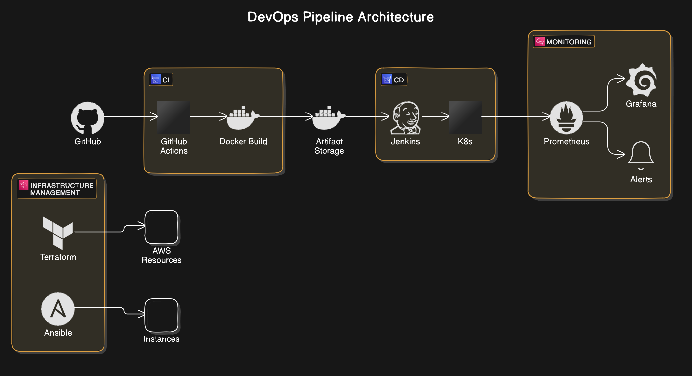692x376 pixels.
Task: Select the K8s dark square icon
Action: [465, 118]
